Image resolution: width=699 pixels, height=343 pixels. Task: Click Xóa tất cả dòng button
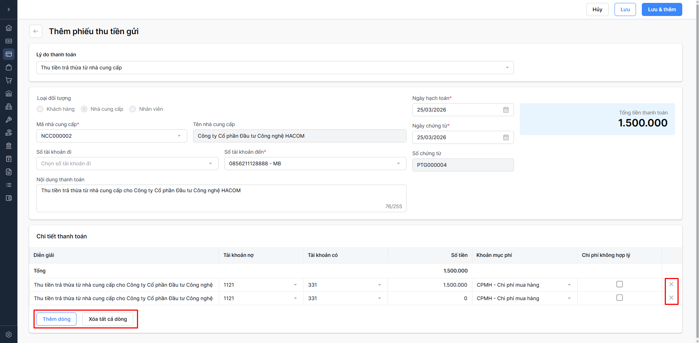108,319
